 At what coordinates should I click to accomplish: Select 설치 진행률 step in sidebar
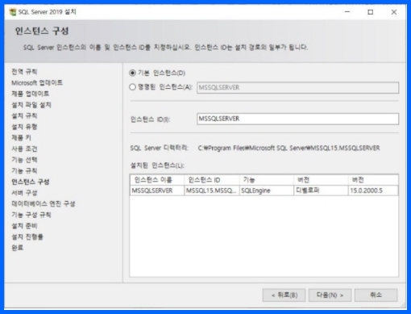click(x=27, y=237)
